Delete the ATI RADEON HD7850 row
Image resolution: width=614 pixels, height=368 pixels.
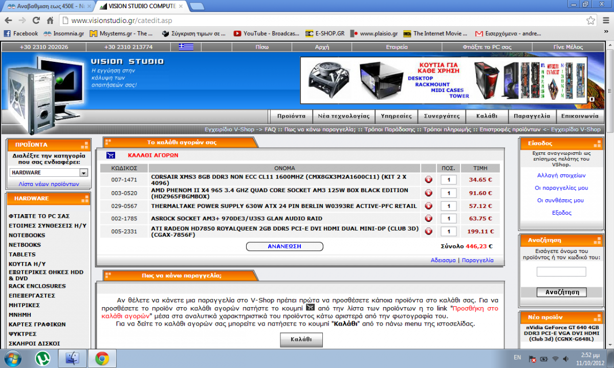click(x=428, y=232)
